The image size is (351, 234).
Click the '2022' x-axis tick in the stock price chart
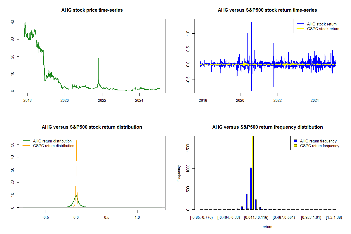tap(102, 101)
